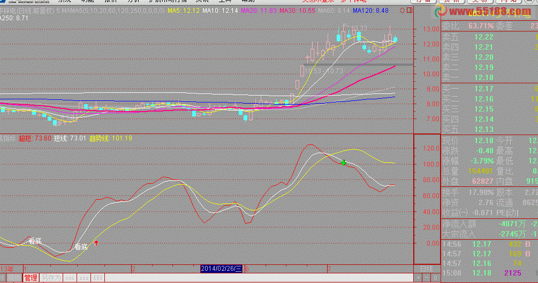Image resolution: width=538 pixels, height=283 pixels.
Task: Click the red up arrow on the indicator chart
Action: pos(96,243)
